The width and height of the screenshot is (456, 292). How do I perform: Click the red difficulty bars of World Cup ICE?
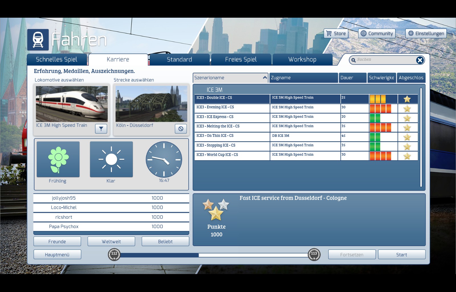point(380,156)
